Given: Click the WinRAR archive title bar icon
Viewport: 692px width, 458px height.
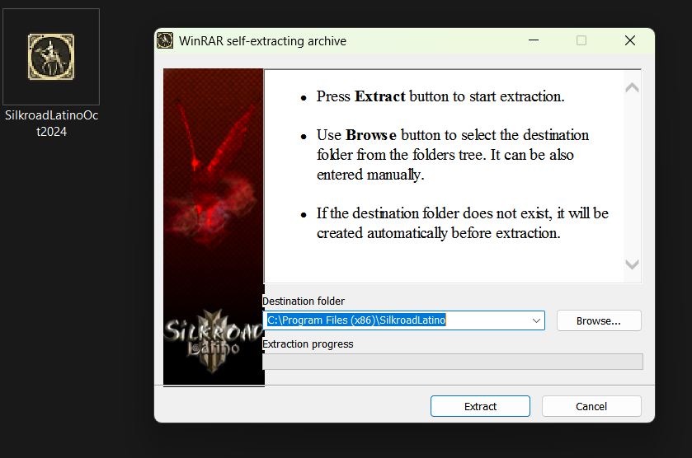Looking at the screenshot, I should point(165,40).
